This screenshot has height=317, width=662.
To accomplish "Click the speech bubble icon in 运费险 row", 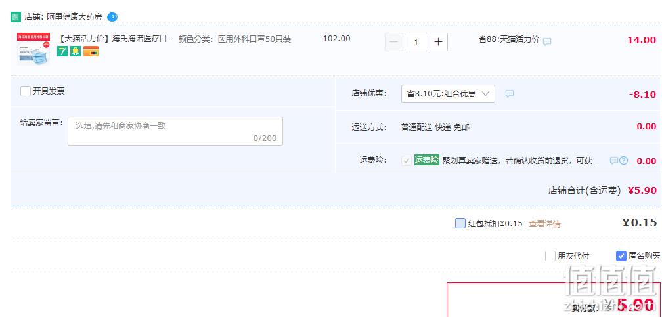I will 614,160.
